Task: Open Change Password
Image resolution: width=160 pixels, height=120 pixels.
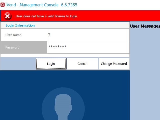Action: (x=114, y=64)
